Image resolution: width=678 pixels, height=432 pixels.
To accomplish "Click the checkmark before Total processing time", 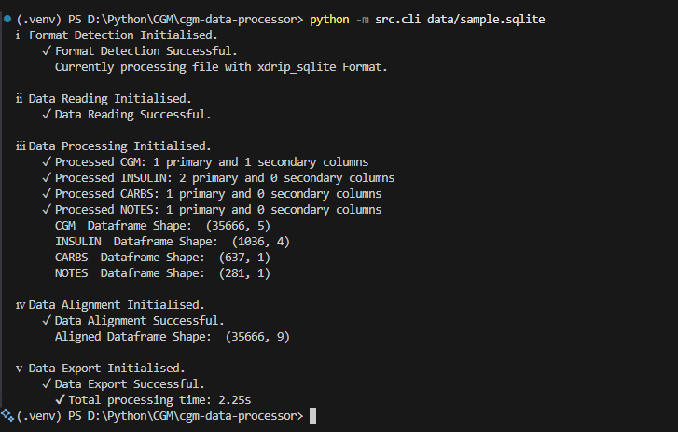I will [60, 399].
